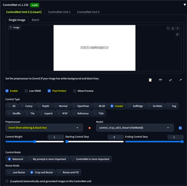Switch to the ControlNet Unit 1 tab
This screenshot has height=186, width=187.
(x=59, y=12)
